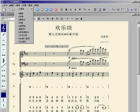Image resolution: width=140 pixels, height=112 pixels.
Task: Click the right-arrow icon after minus
Action: [77, 19]
